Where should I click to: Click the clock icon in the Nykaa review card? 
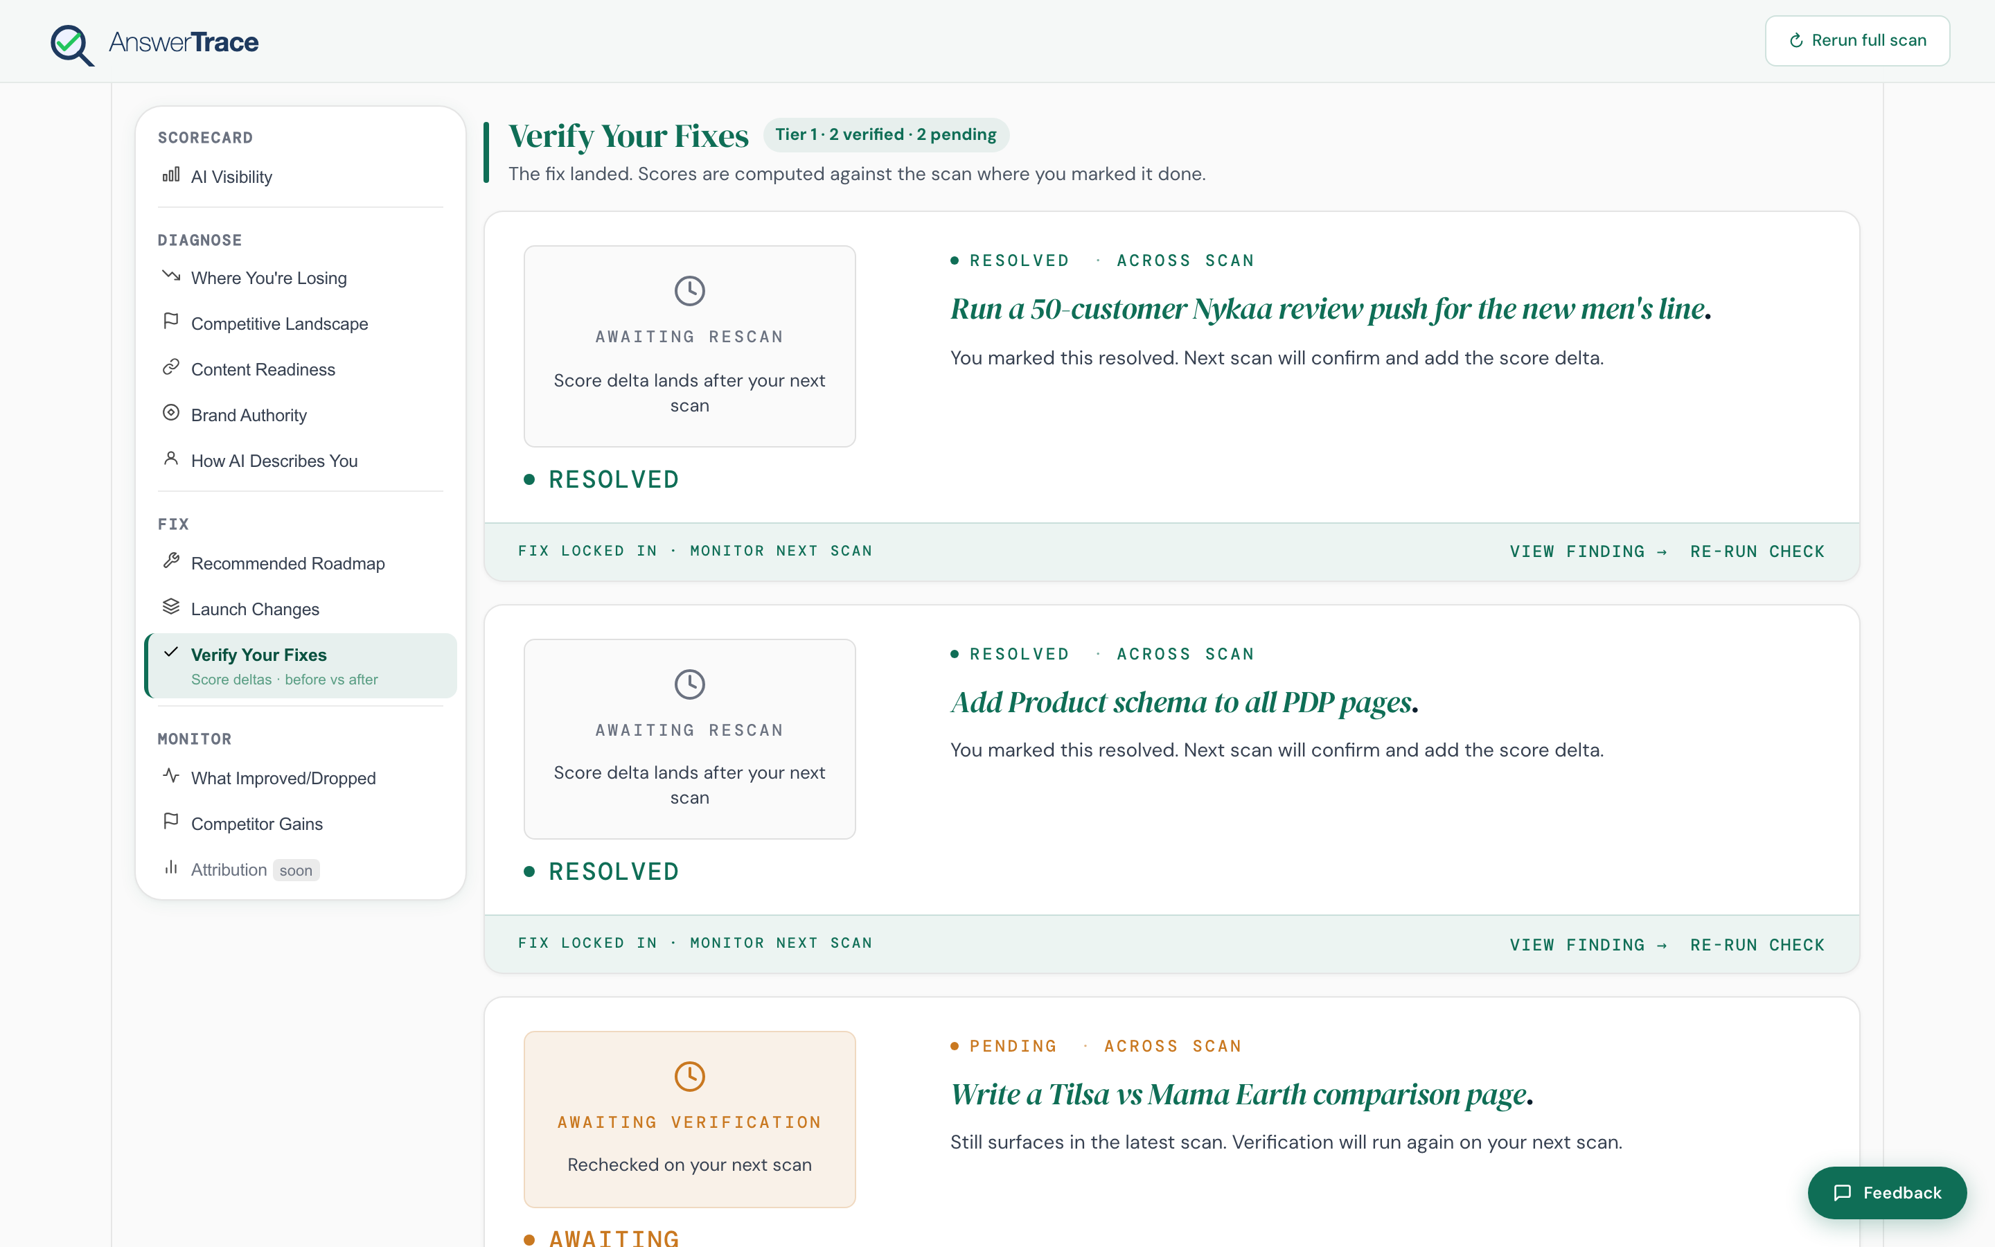pos(689,291)
